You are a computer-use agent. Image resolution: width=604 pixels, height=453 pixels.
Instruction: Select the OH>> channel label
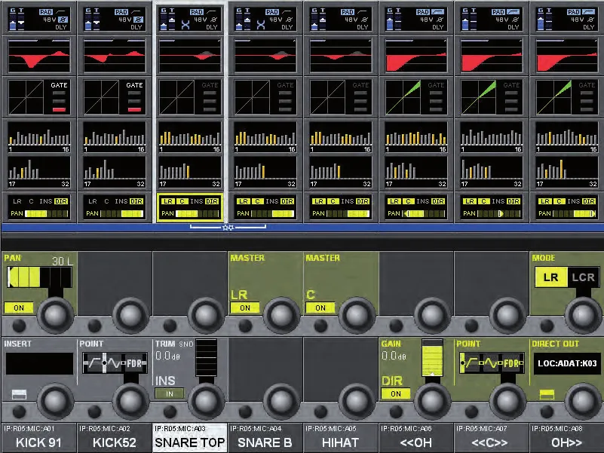[x=566, y=439]
